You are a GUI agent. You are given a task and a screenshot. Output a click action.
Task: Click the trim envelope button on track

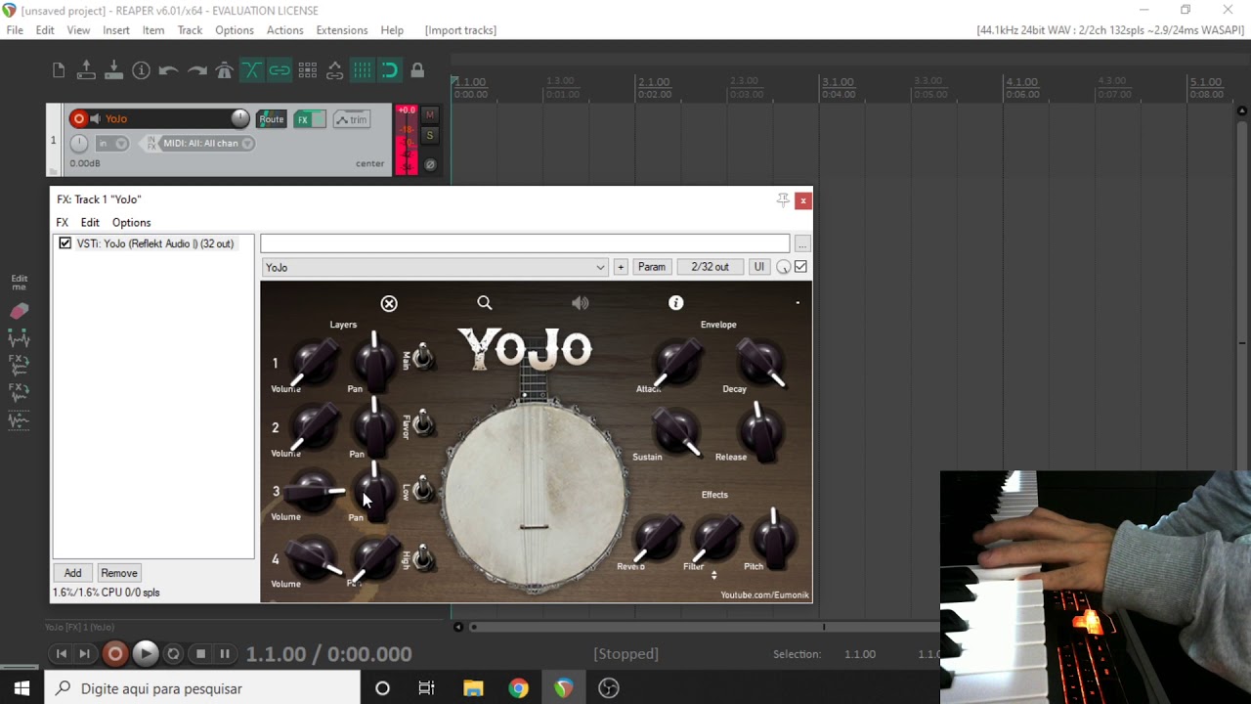point(352,119)
